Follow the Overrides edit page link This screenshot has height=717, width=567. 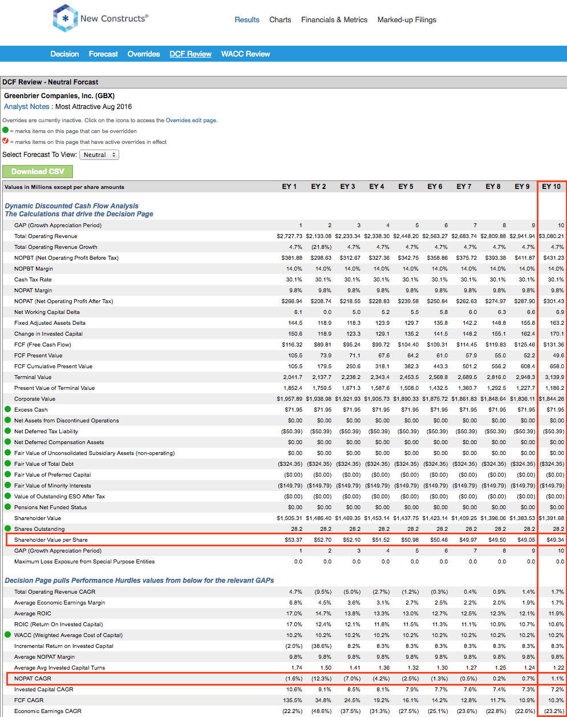191,120
